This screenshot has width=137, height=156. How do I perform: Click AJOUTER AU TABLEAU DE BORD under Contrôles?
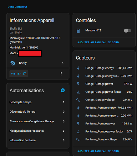click(98, 42)
